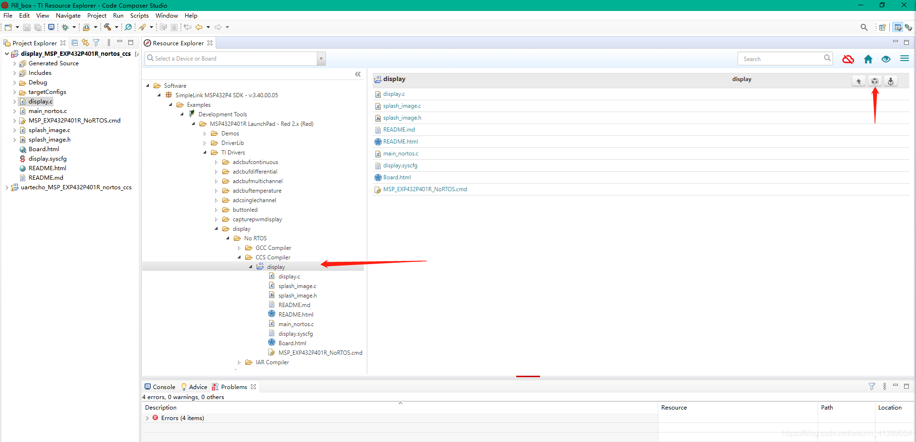Toggle the eye view icon in Resource Explorer
The height and width of the screenshot is (442, 916).
point(886,59)
